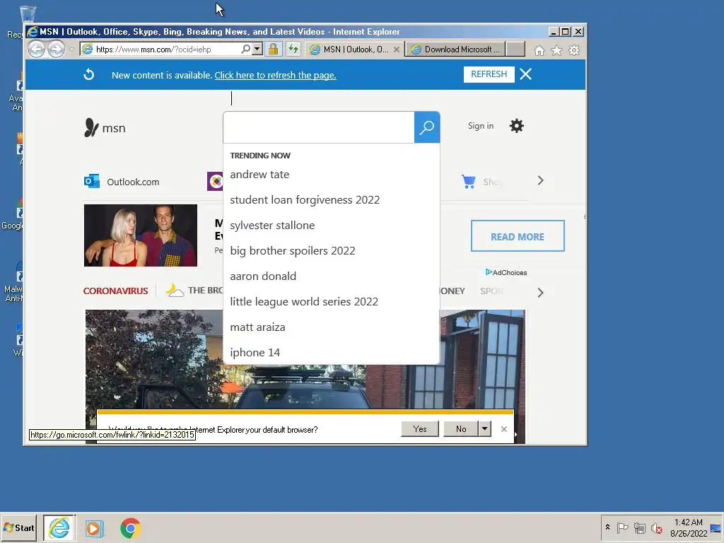
Task: Click the circular refresh icon in banner
Action: click(88, 74)
